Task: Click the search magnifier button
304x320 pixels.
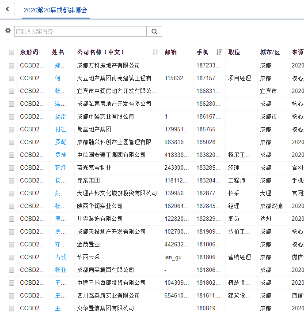Action: (154, 31)
